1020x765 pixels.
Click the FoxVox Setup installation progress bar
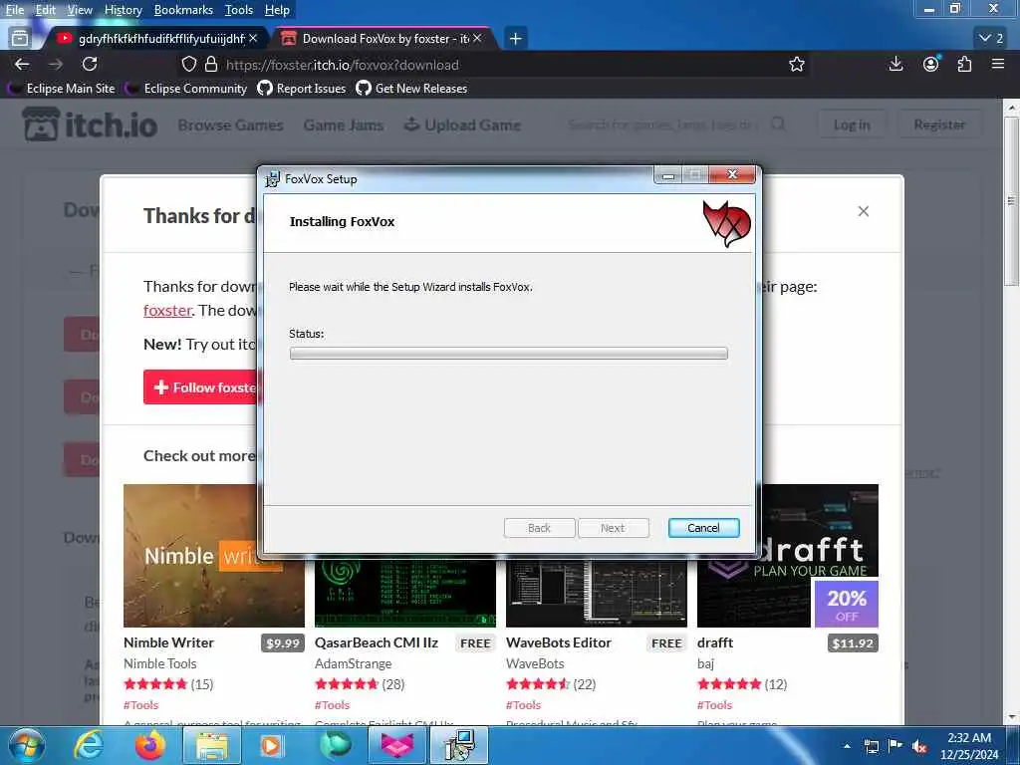(x=508, y=354)
